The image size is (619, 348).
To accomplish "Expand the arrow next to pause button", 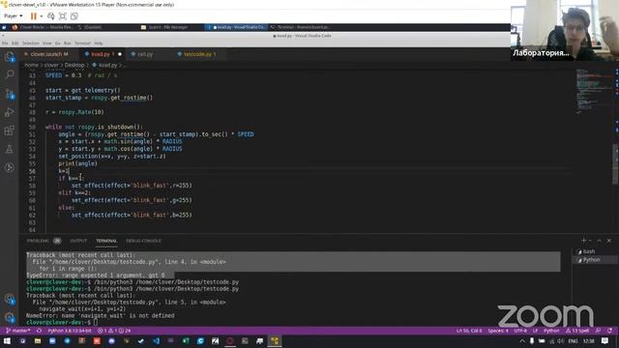I will click(x=42, y=16).
